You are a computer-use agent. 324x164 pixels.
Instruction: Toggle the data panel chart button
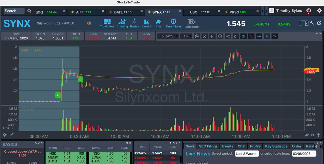pos(243,36)
